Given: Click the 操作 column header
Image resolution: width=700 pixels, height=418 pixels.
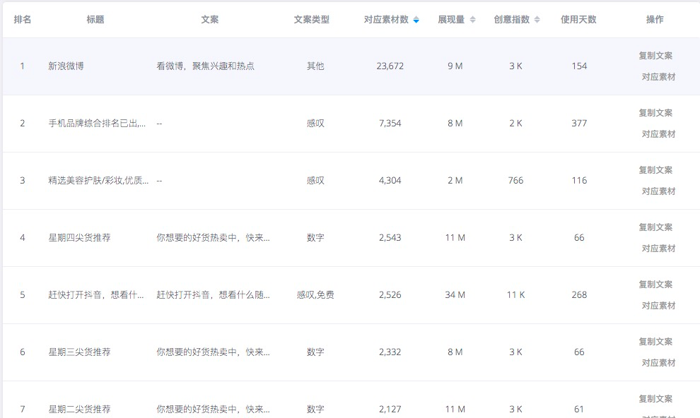Looking at the screenshot, I should click(655, 20).
